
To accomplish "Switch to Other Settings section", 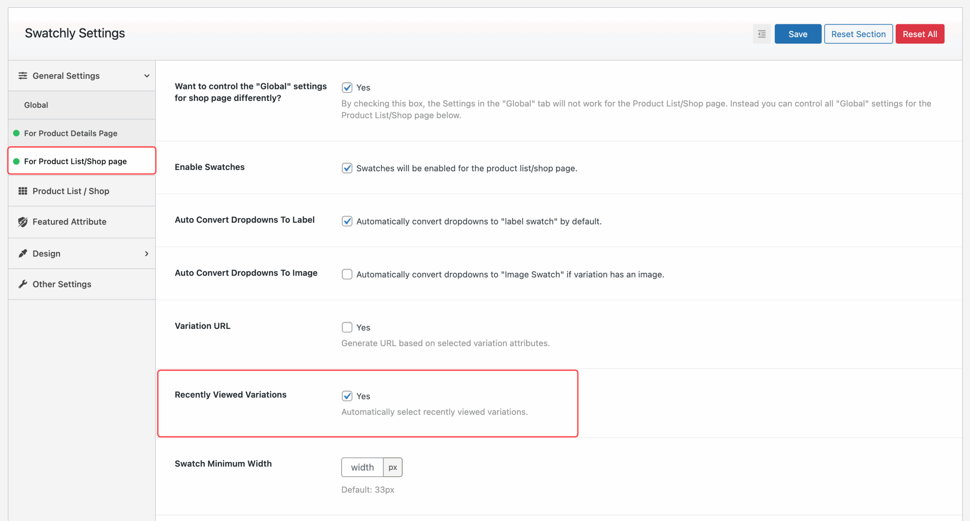I will click(62, 284).
